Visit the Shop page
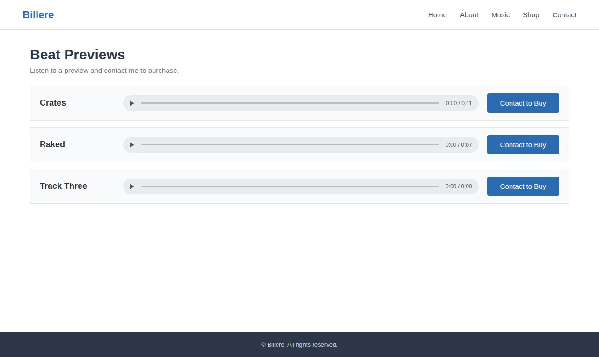The width and height of the screenshot is (599, 357). tap(531, 15)
